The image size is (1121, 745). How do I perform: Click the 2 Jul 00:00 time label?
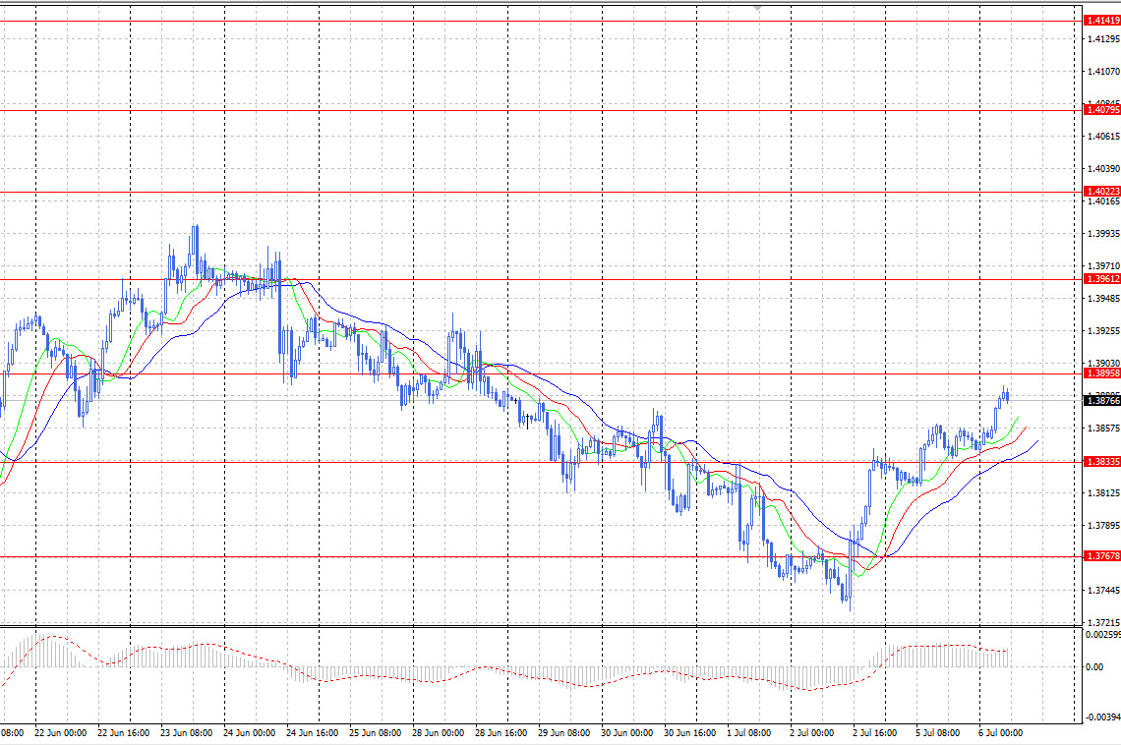pyautogui.click(x=812, y=733)
